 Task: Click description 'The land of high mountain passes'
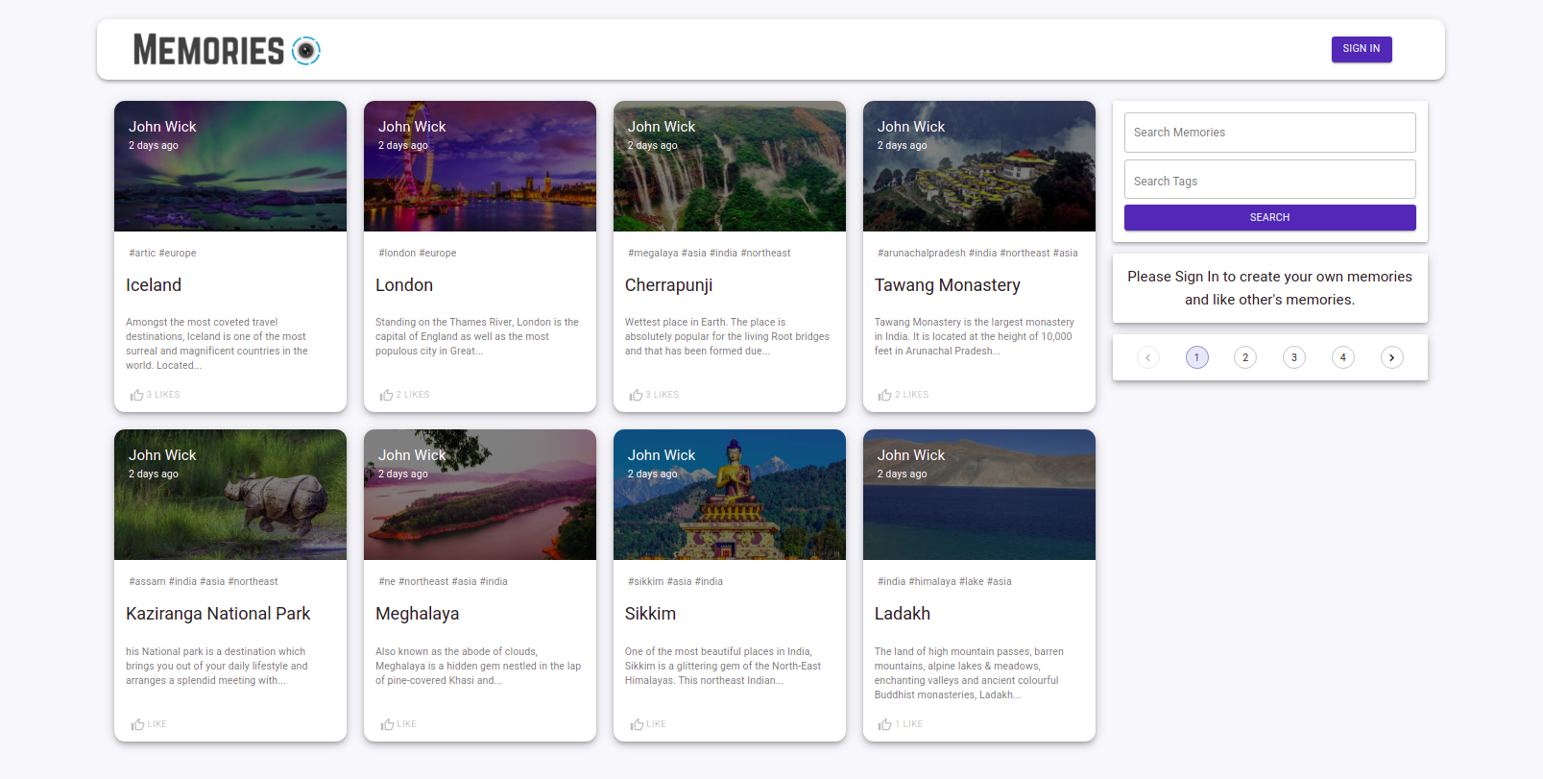click(969, 673)
